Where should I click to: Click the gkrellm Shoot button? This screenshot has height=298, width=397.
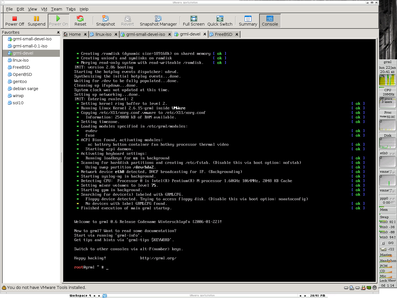pyautogui.click(x=392, y=280)
